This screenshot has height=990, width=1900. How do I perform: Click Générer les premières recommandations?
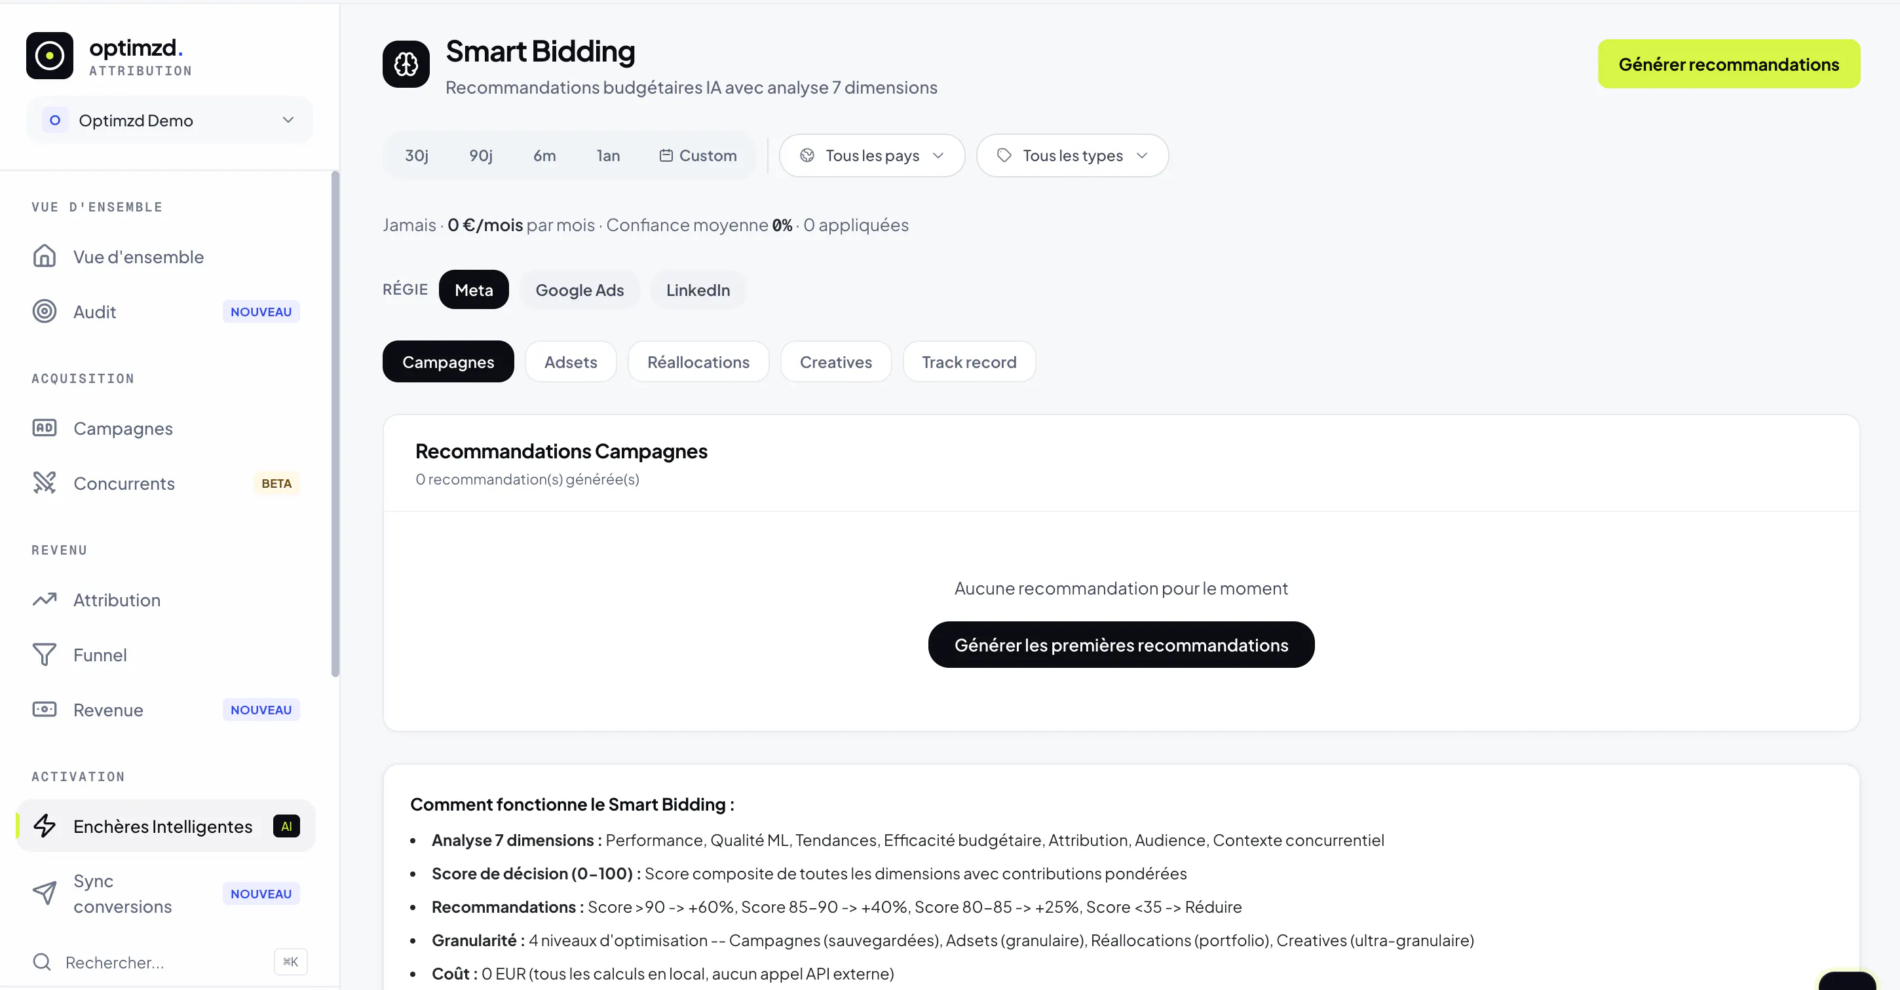1120,645
